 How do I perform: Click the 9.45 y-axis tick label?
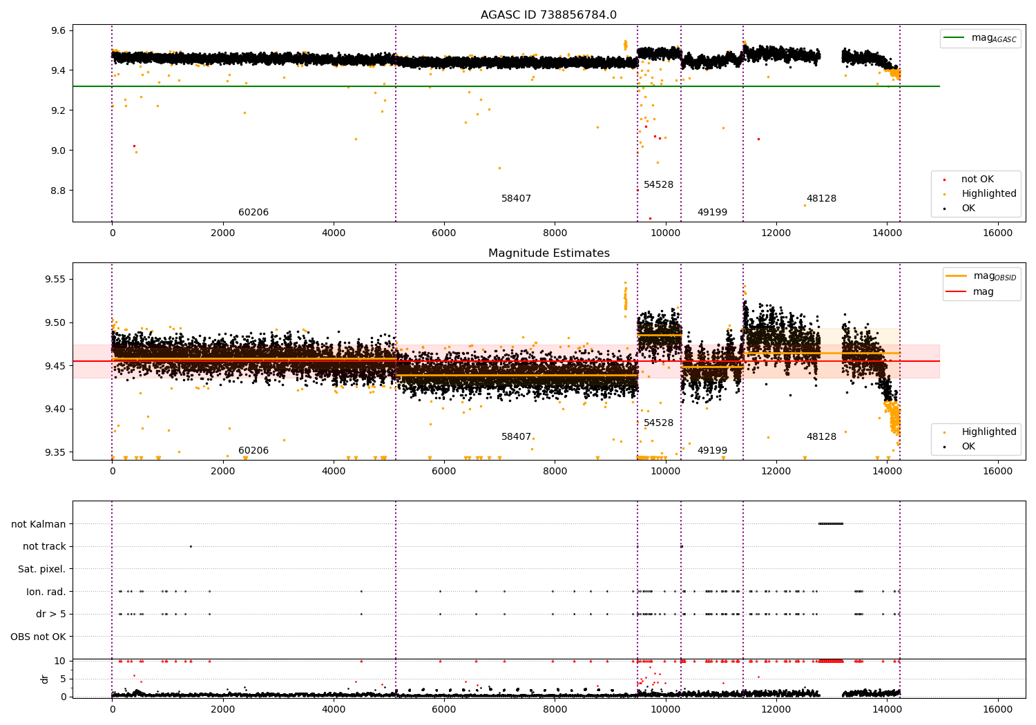(x=56, y=366)
